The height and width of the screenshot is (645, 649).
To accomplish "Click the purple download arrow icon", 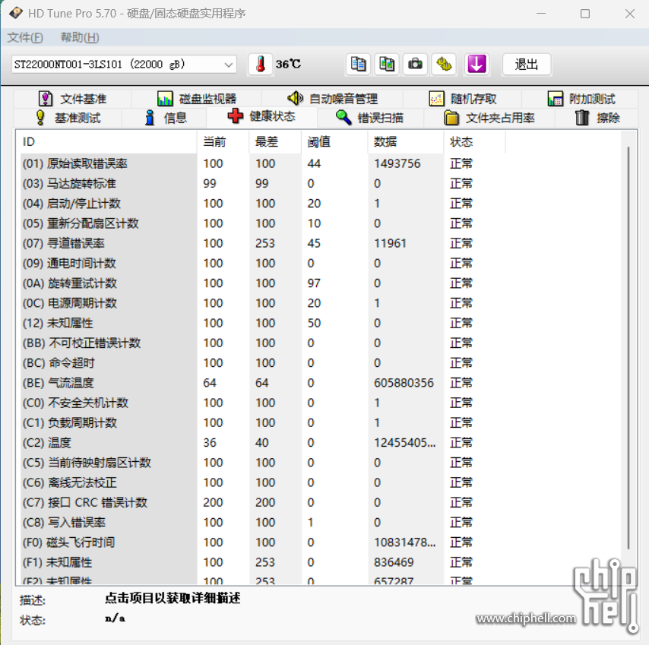I will [x=476, y=64].
